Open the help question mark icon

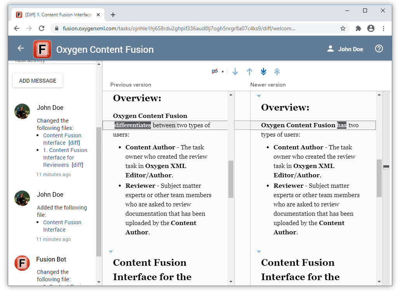coord(379,48)
